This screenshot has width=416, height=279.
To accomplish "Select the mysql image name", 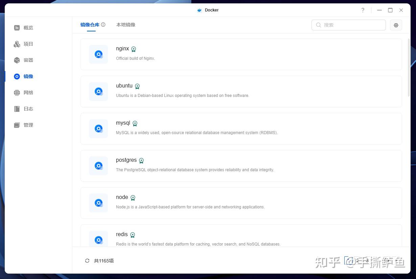I will 123,123.
